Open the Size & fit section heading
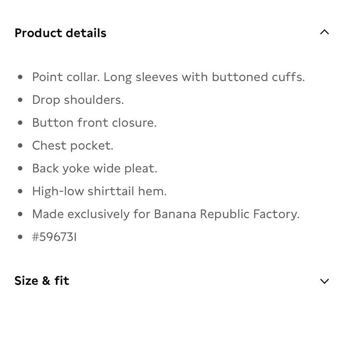Image resolution: width=343 pixels, height=343 pixels. tap(42, 281)
